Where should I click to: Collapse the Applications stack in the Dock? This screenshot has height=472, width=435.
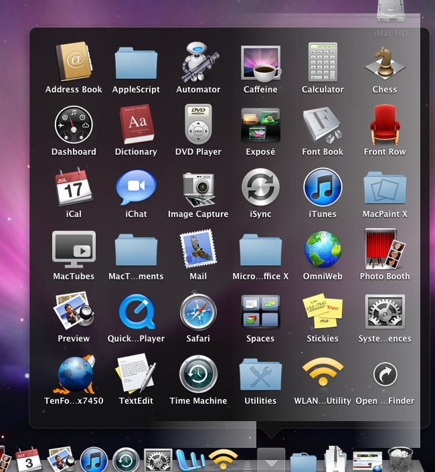[271, 460]
